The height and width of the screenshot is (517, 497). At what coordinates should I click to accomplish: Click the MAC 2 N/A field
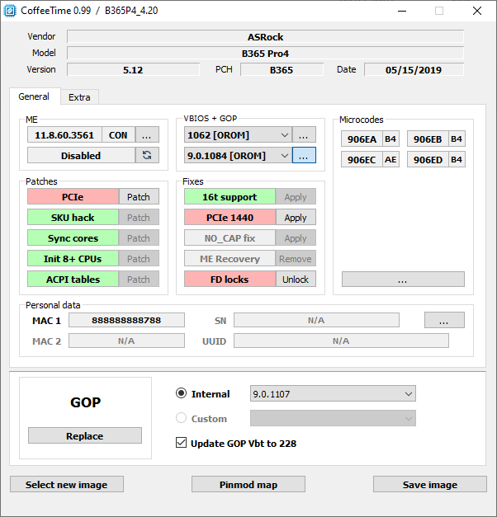tap(127, 341)
